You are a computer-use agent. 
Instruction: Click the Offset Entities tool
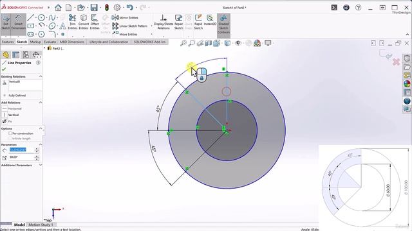pyautogui.click(x=95, y=22)
